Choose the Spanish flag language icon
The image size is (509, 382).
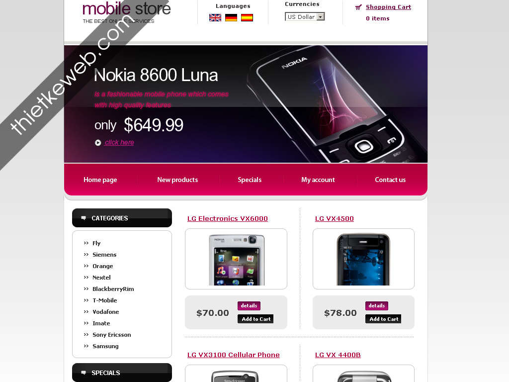tap(247, 17)
